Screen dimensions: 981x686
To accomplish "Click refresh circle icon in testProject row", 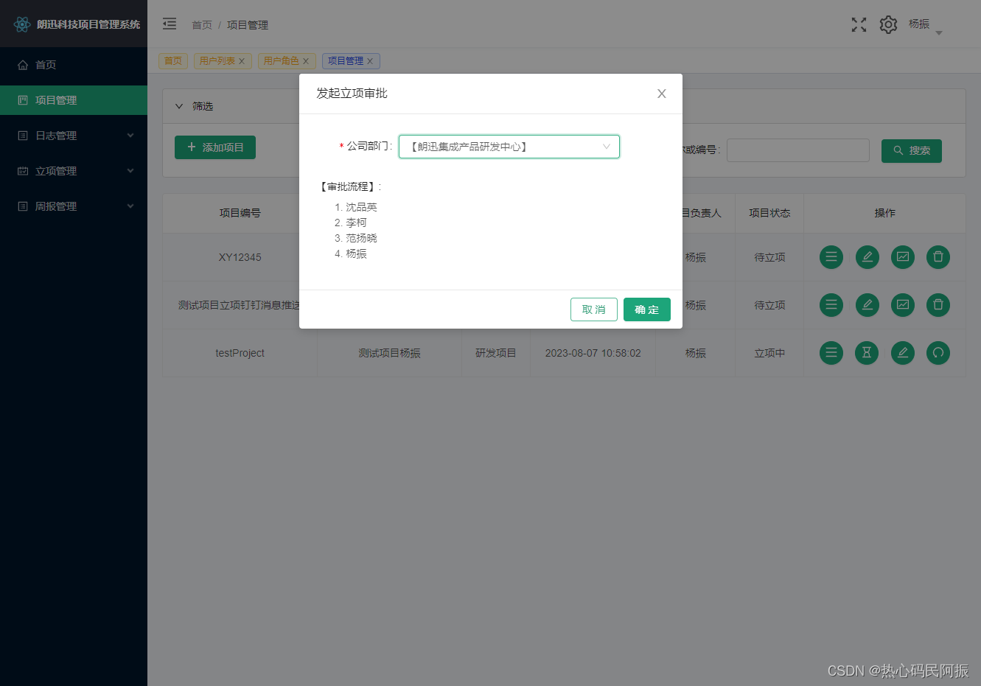I will pos(938,353).
